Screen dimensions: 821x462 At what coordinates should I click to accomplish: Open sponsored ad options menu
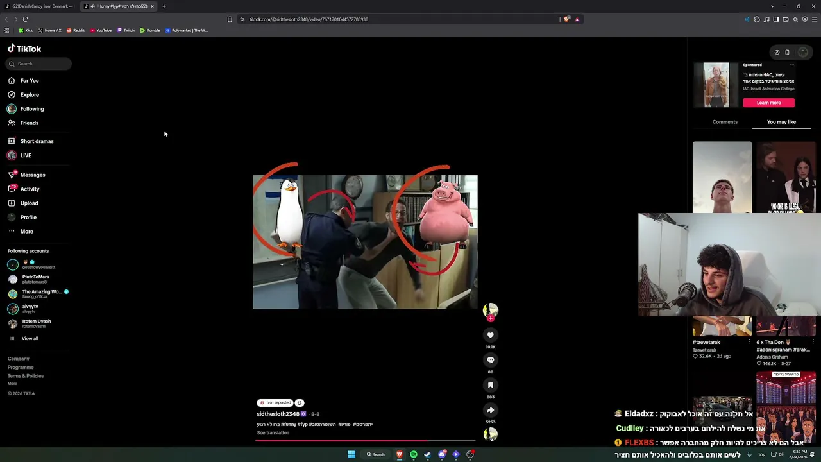[x=792, y=65]
